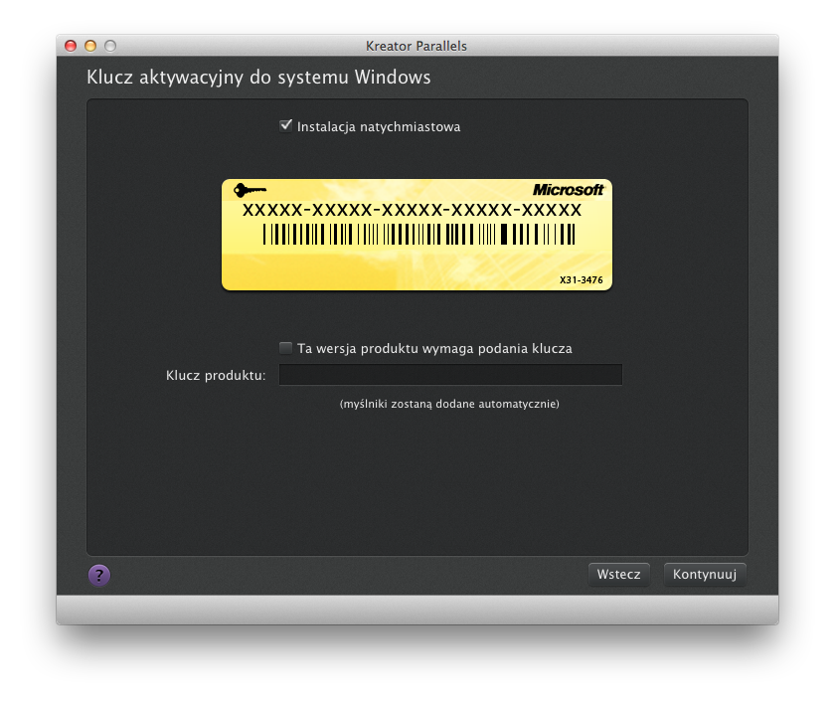Close the Kreator Parallels window

click(71, 46)
